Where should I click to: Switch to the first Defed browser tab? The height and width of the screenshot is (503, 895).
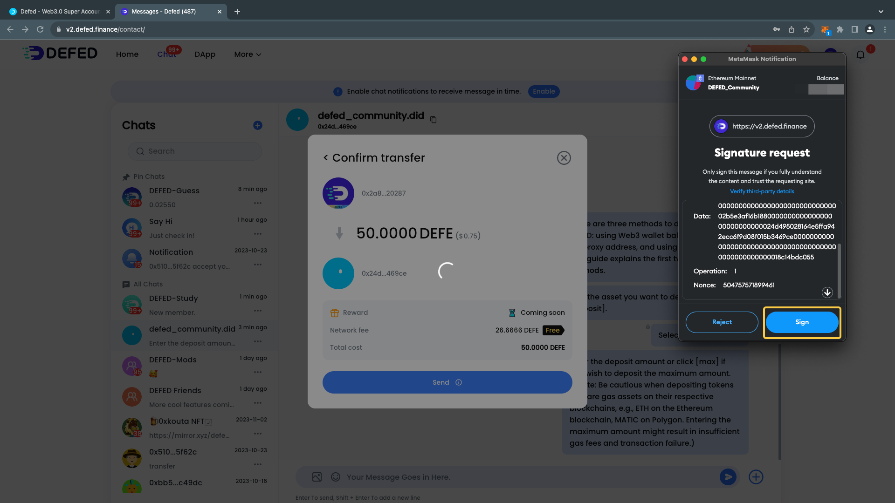click(60, 11)
